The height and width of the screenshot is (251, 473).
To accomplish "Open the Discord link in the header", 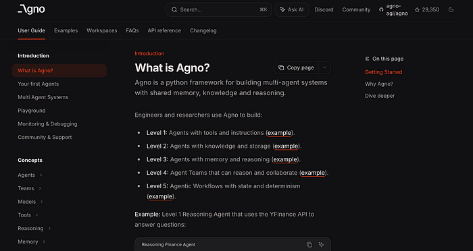I will [x=324, y=9].
